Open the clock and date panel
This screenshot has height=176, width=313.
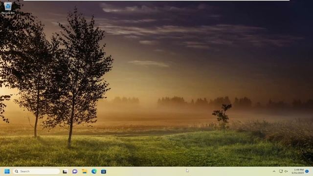pyautogui.click(x=298, y=171)
